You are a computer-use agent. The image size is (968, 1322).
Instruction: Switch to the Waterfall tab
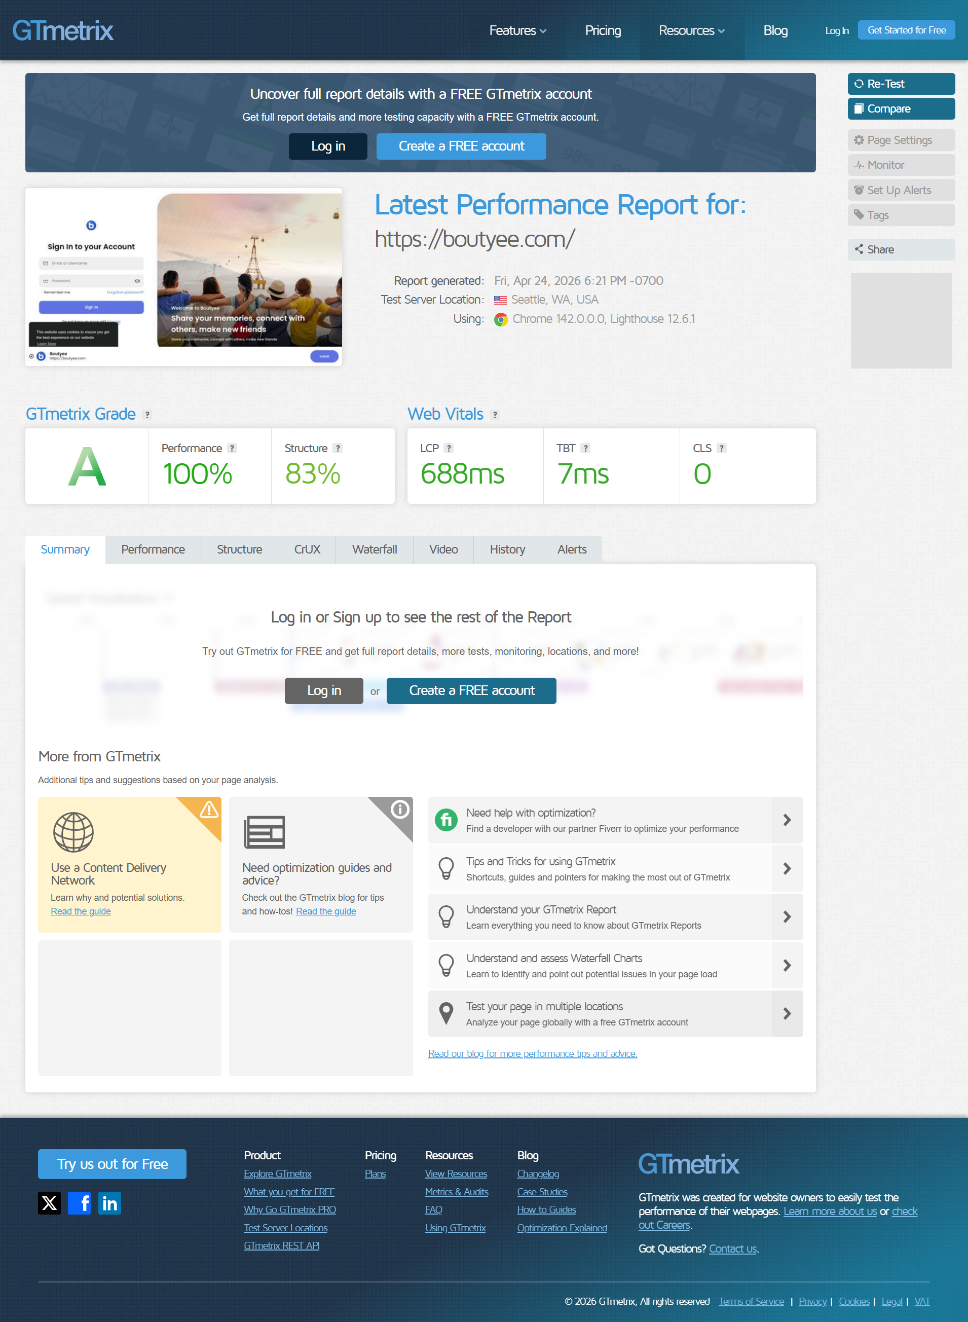click(x=375, y=549)
